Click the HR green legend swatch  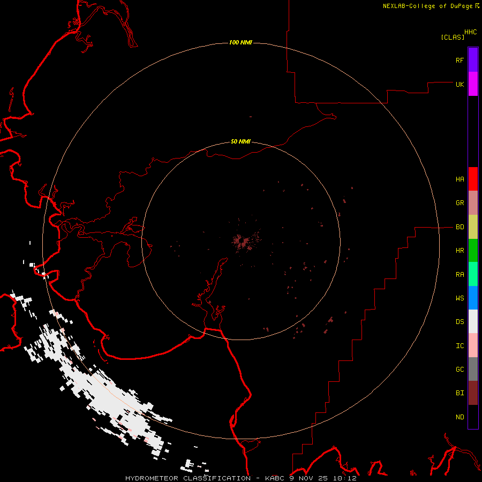tap(473, 251)
